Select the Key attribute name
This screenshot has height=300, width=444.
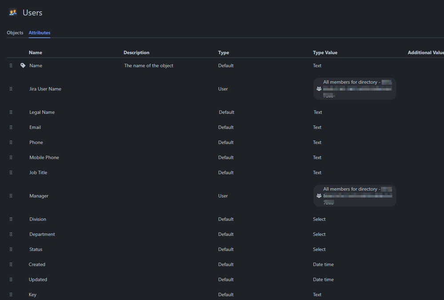pyautogui.click(x=32, y=295)
